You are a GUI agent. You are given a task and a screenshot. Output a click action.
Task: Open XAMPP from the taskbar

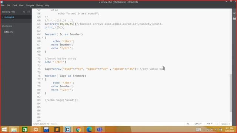[36, 130]
